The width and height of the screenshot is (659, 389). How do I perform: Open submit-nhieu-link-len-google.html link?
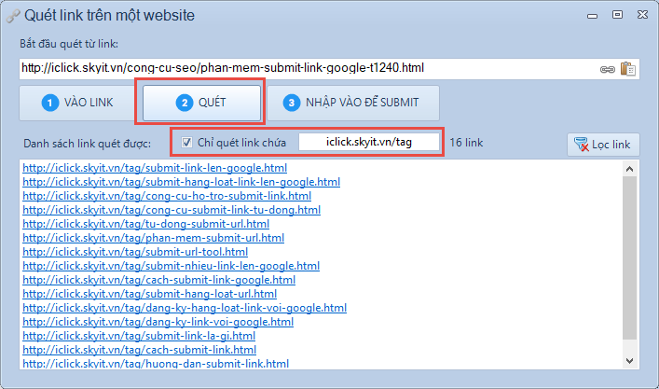pyautogui.click(x=172, y=266)
